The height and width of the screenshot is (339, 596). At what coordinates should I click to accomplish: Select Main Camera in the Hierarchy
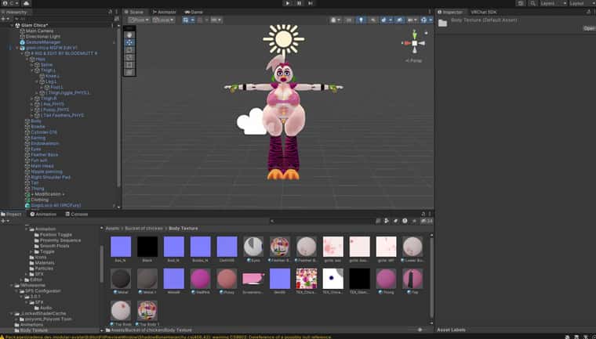[39, 31]
